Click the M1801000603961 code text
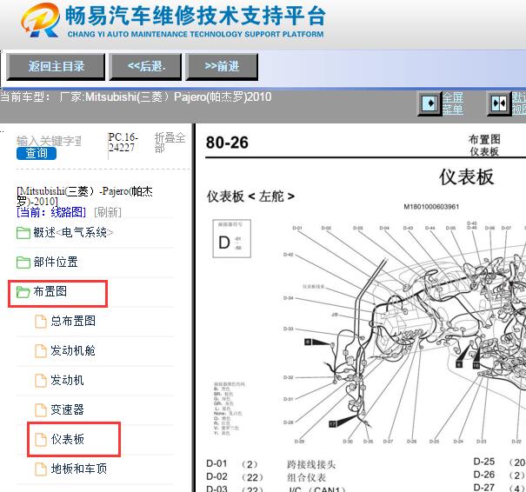This screenshot has width=526, height=492. coord(431,207)
